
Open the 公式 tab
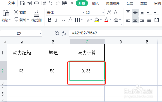[130, 3]
